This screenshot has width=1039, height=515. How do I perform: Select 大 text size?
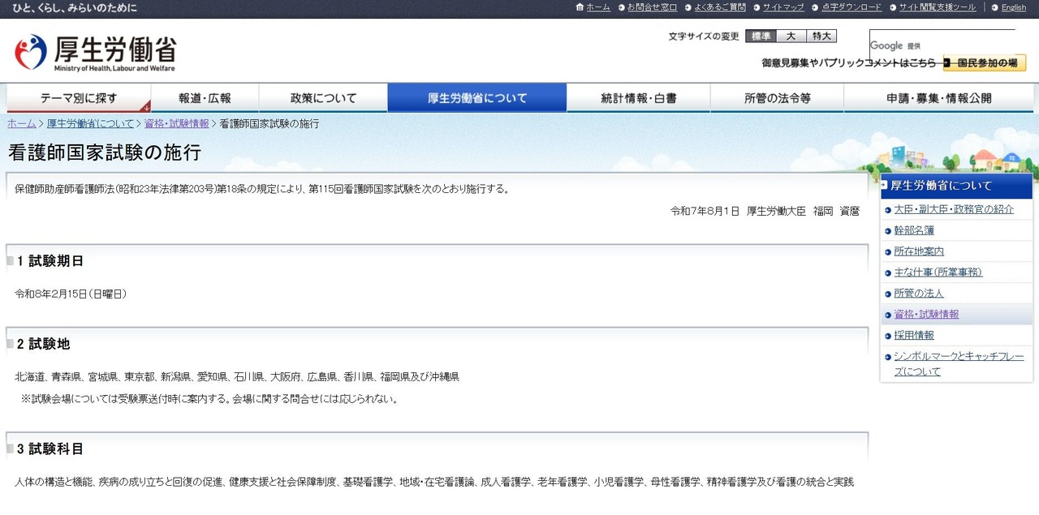[x=791, y=36]
